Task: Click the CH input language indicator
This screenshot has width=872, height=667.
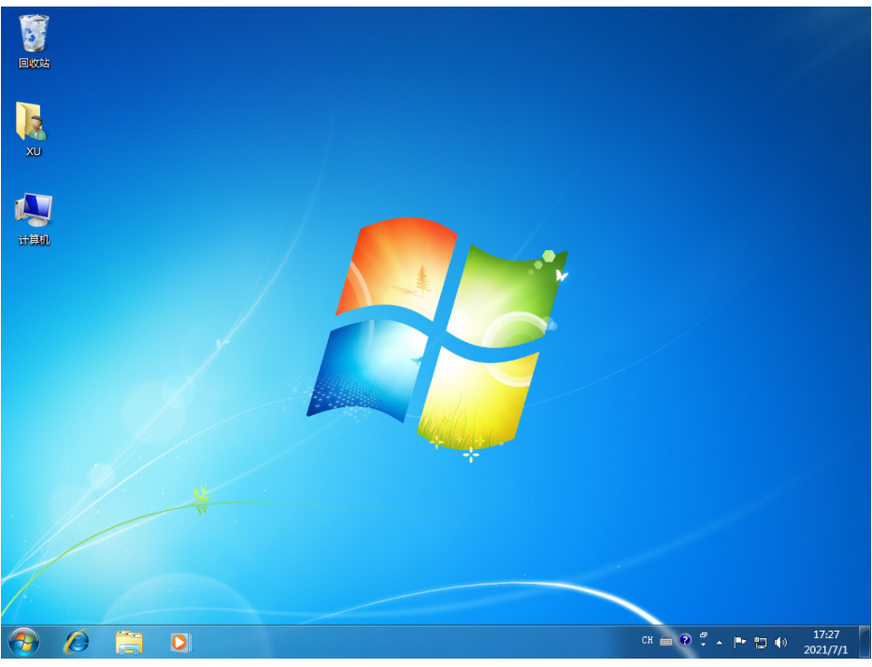Action: point(647,640)
